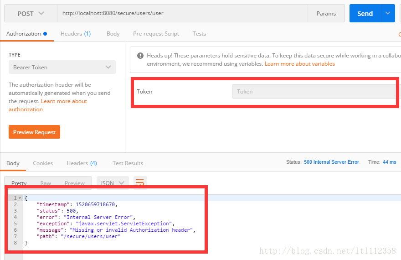Viewport: 401px width, 260px height.
Task: Go to the Pre-request Script tab
Action: (156, 34)
